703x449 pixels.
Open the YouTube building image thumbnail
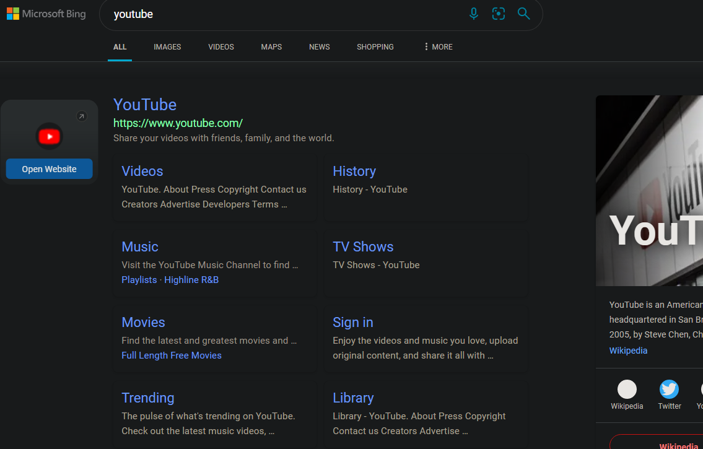click(649, 191)
